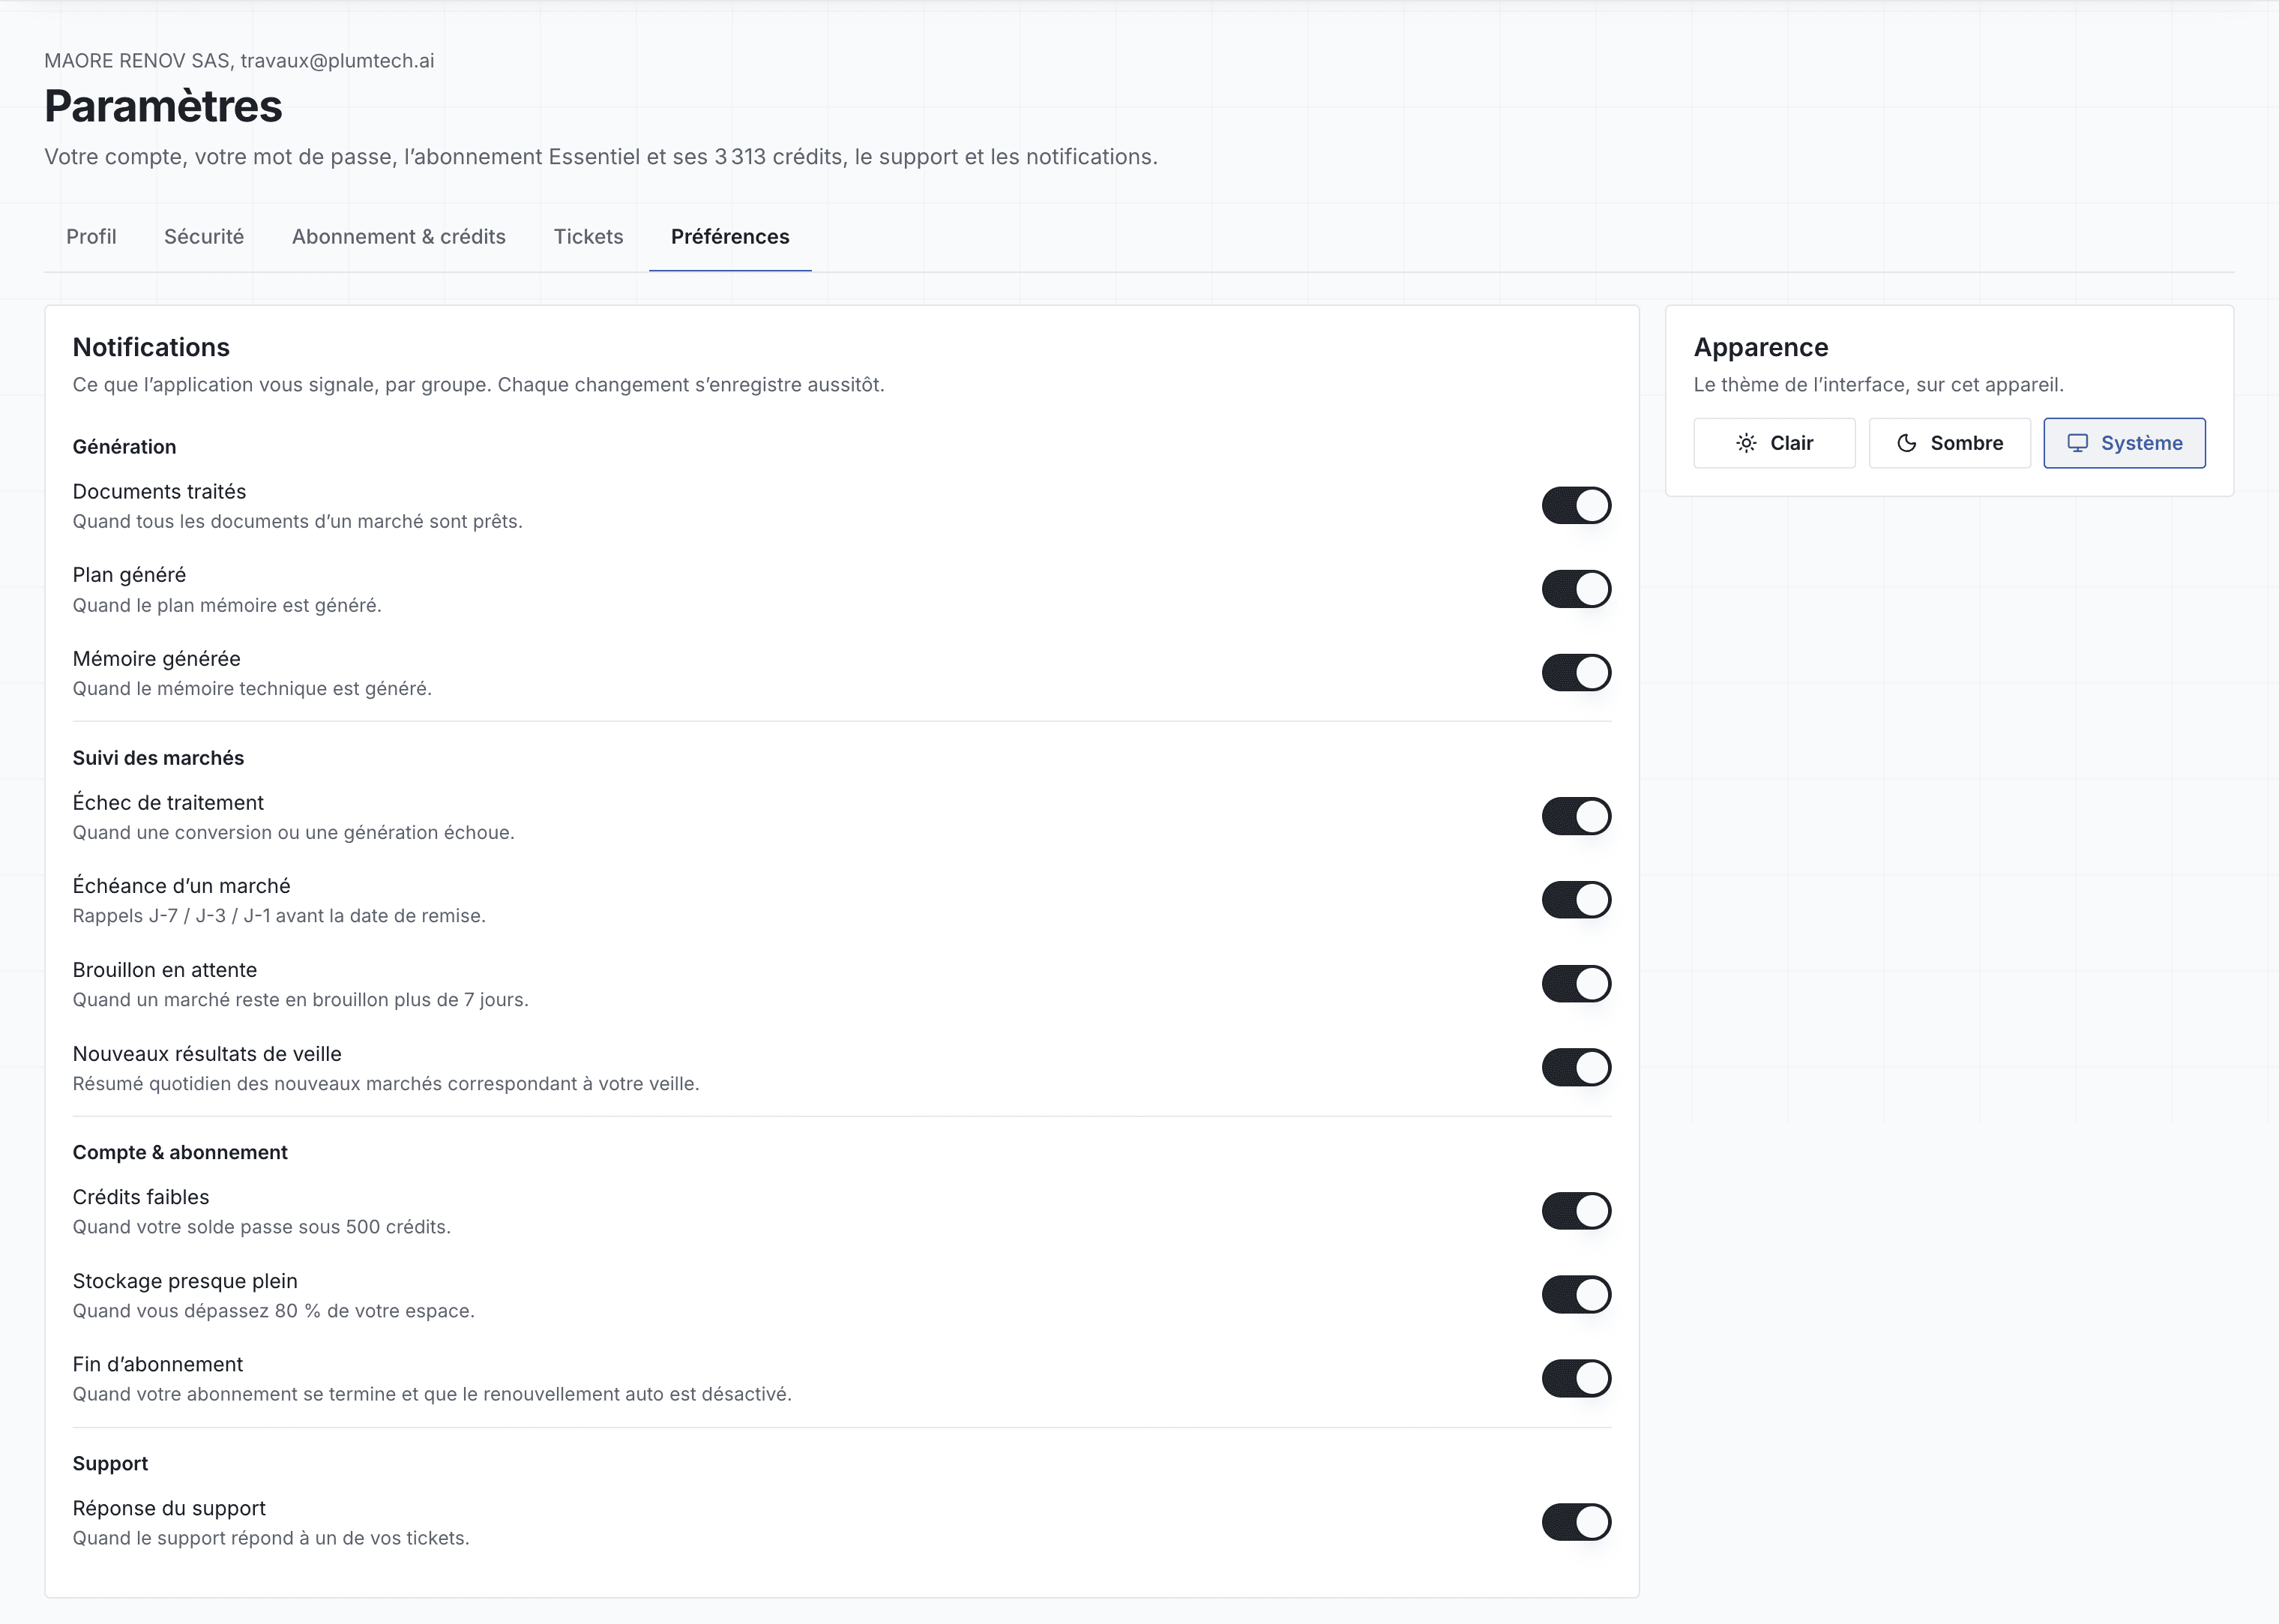Click the Apparence card title

point(1760,347)
